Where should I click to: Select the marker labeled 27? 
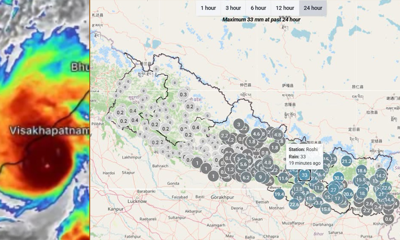(x=333, y=190)
